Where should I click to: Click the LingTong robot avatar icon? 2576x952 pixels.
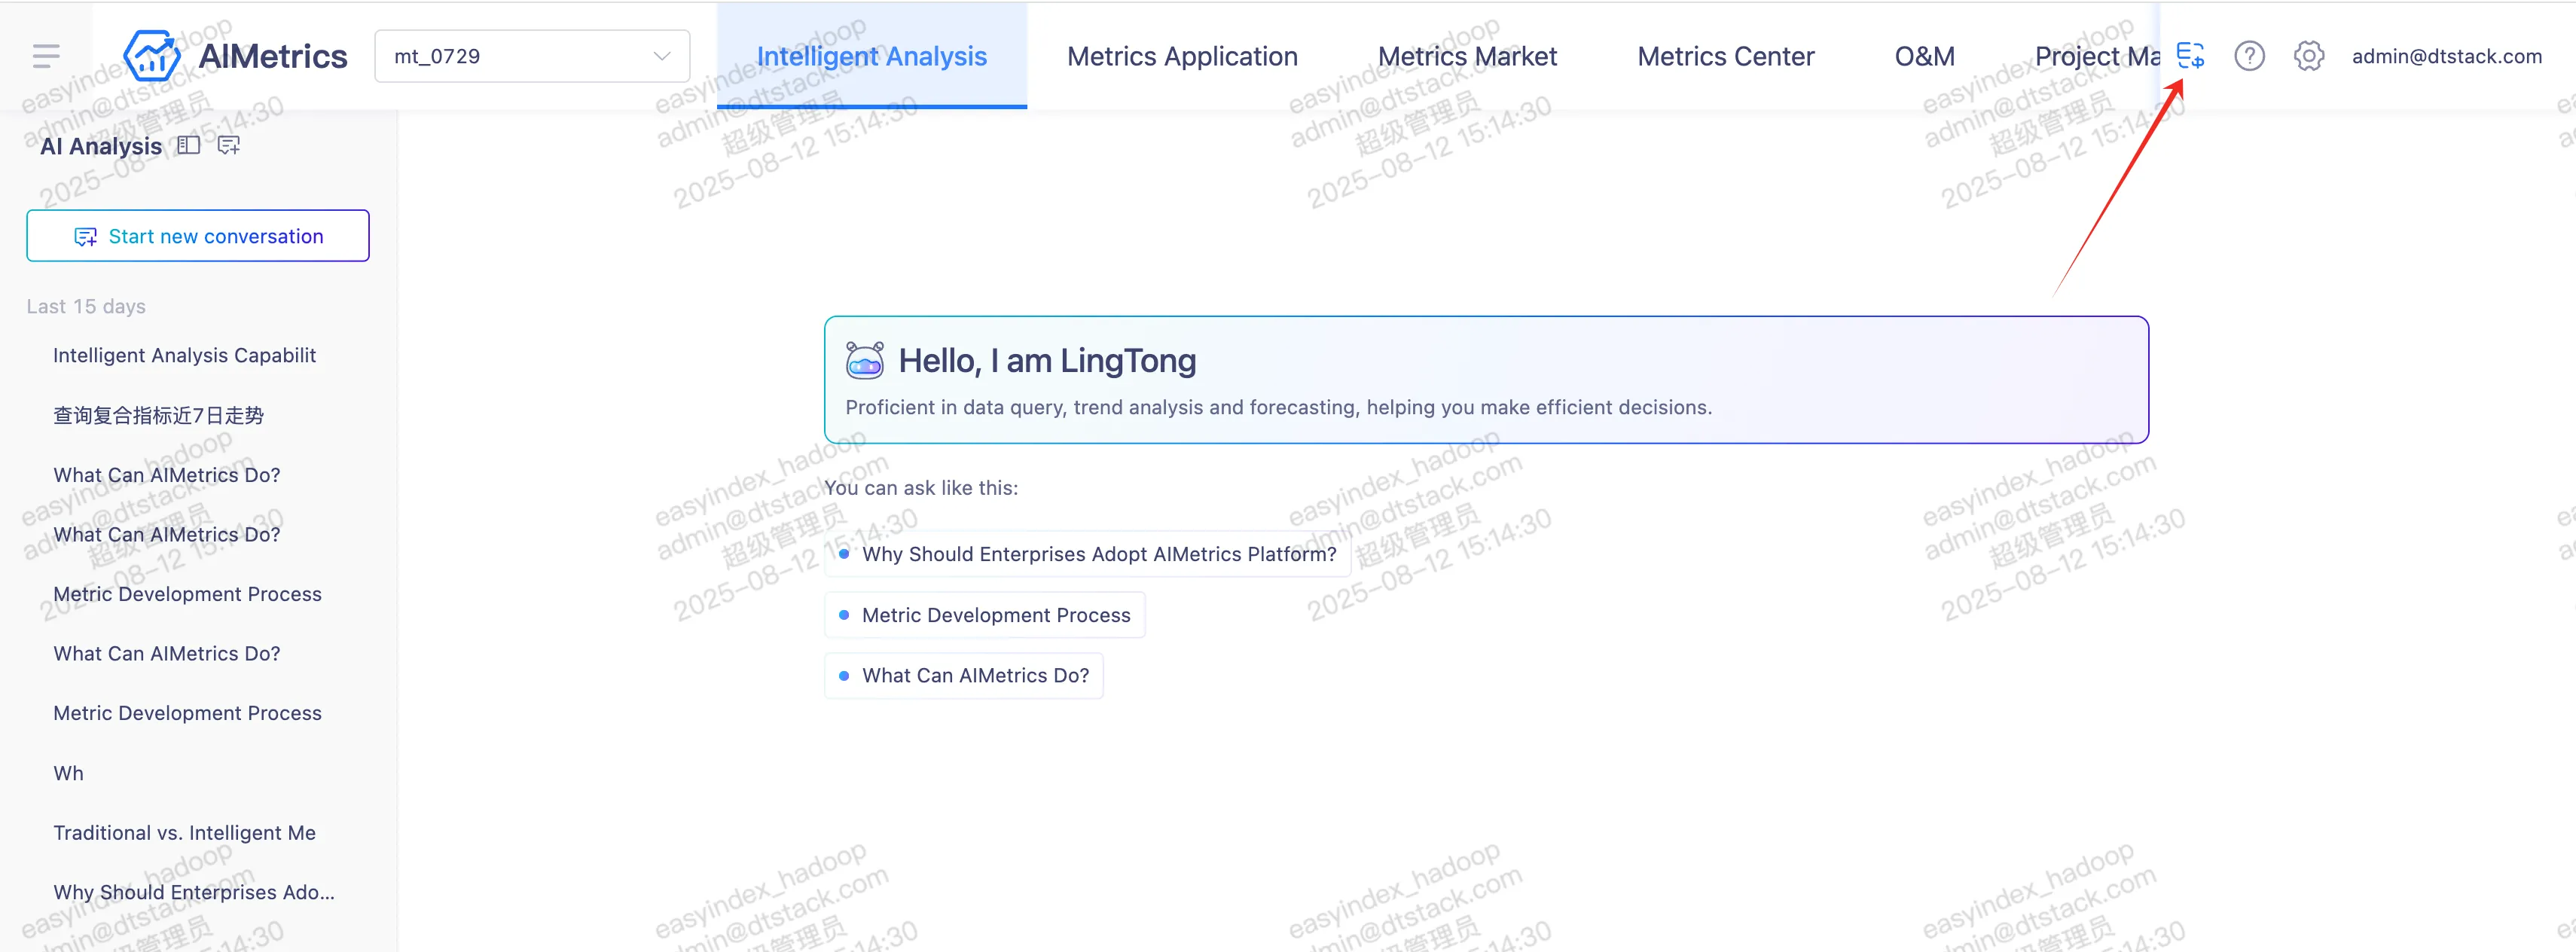tap(864, 360)
